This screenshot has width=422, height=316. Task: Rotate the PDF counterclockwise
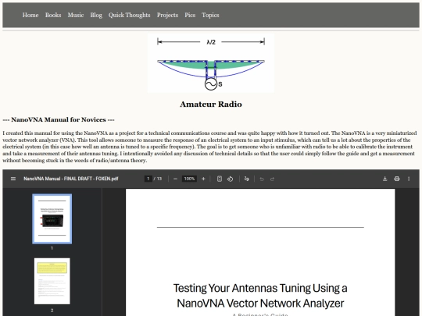click(230, 179)
